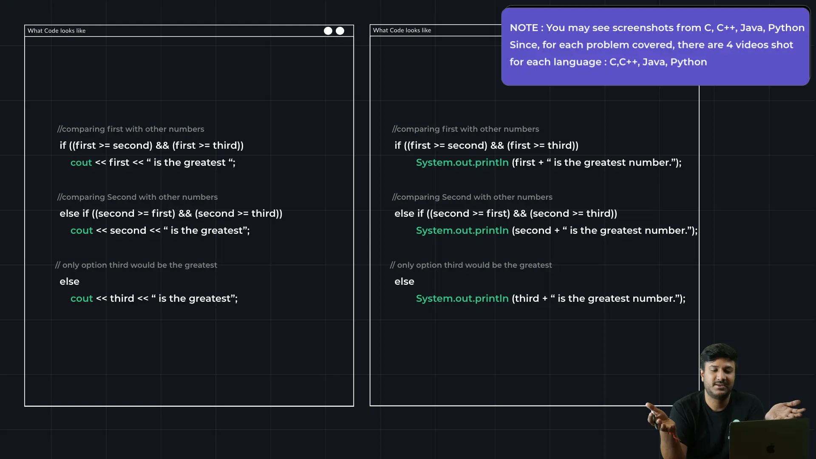816x459 pixels.
Task: Click the left window's What Code looks like title
Action: point(57,31)
